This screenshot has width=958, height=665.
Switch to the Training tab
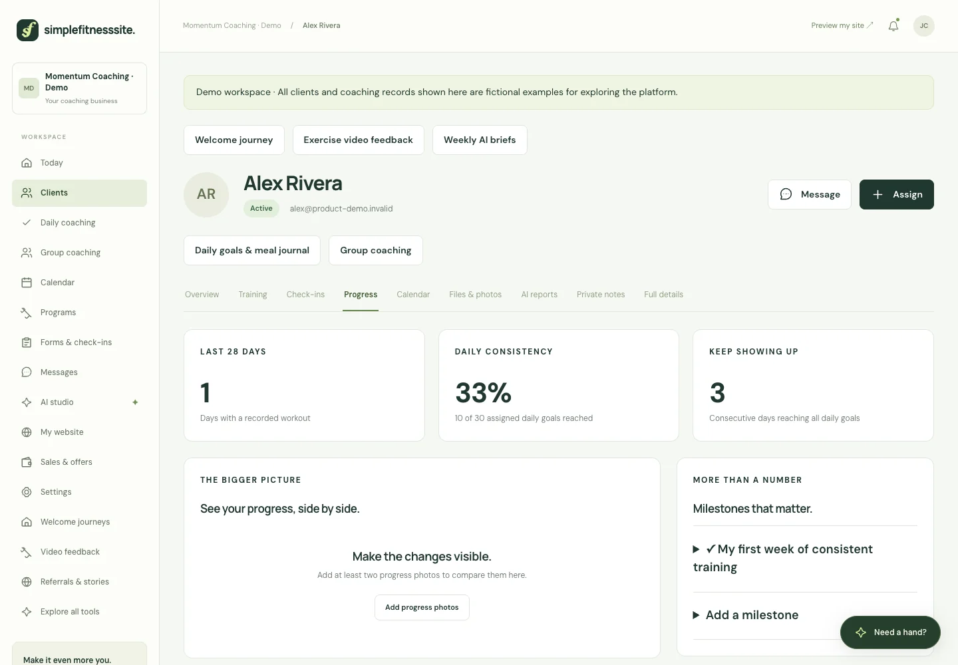[253, 295]
